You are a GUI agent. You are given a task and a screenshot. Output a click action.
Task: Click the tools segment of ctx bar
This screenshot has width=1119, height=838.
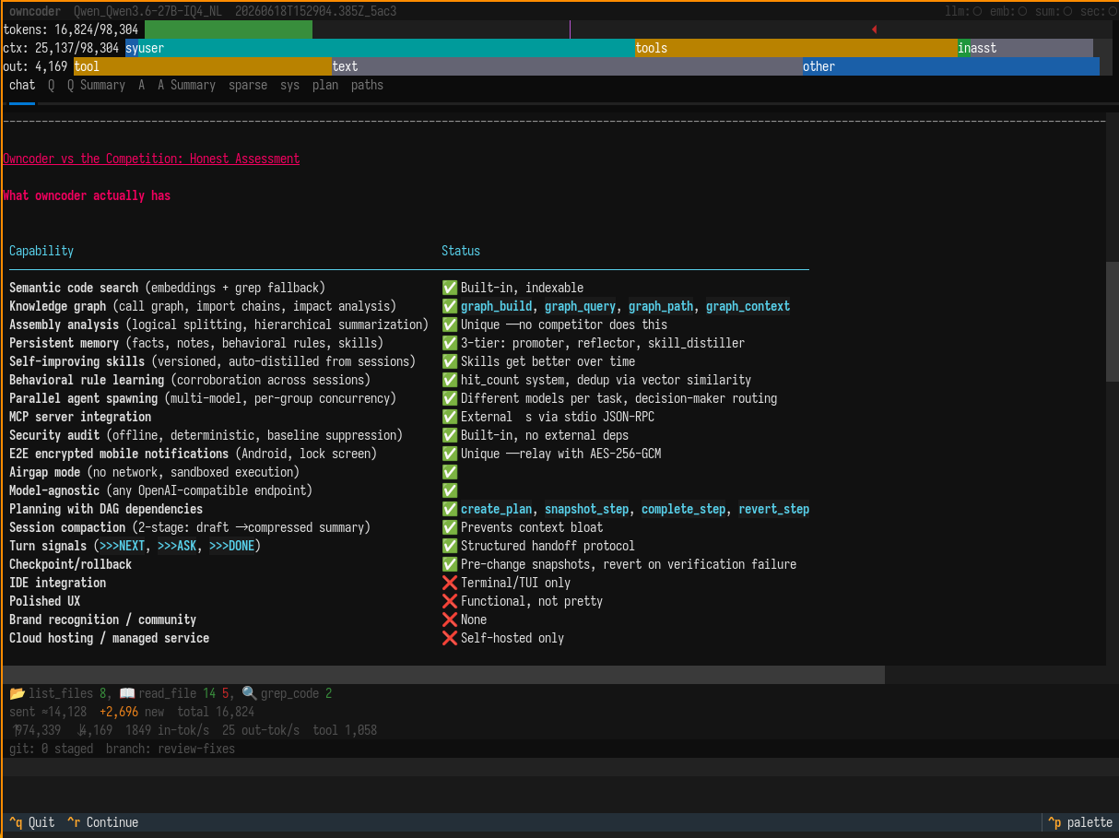796,48
